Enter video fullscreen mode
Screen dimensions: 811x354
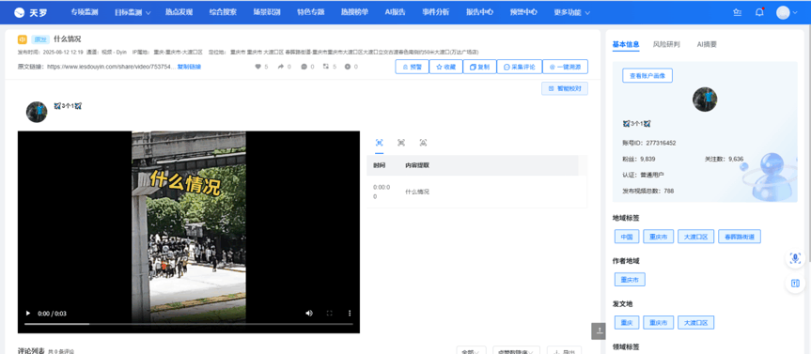[330, 314]
